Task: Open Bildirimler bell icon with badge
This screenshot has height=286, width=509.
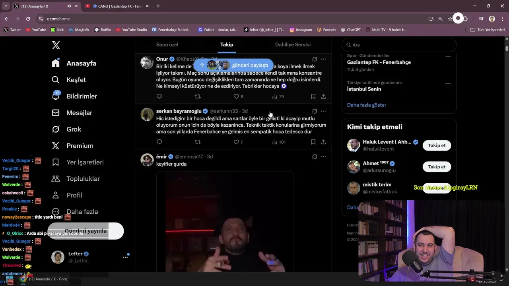Action: (x=56, y=96)
